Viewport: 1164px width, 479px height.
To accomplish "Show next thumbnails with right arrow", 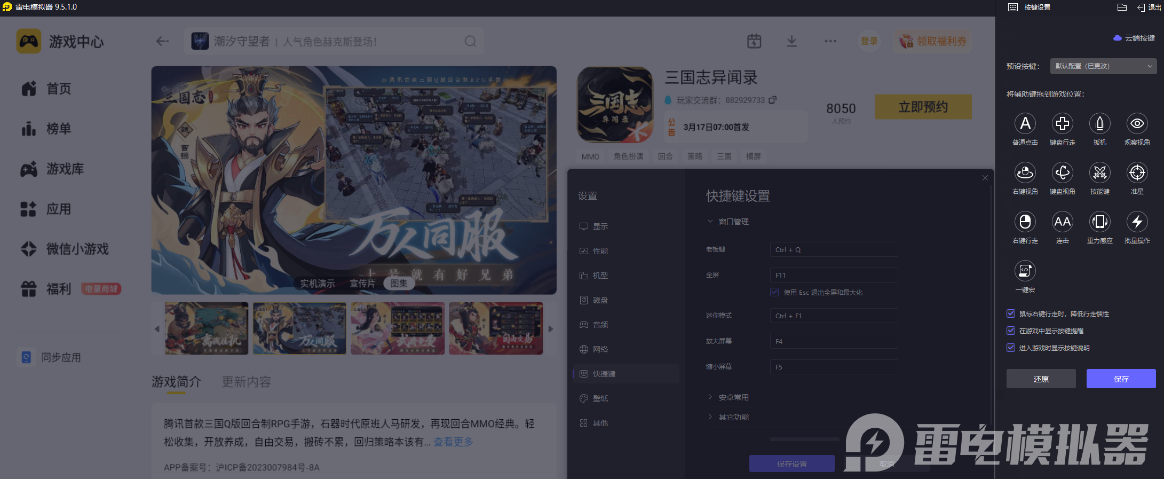I will [551, 329].
